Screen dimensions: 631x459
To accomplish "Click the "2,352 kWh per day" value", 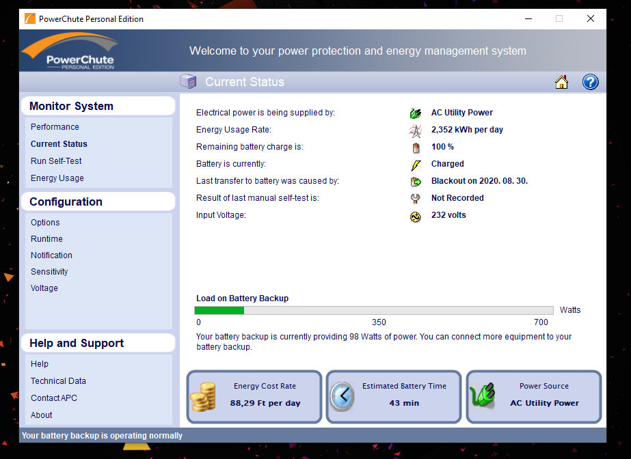I will click(x=467, y=130).
